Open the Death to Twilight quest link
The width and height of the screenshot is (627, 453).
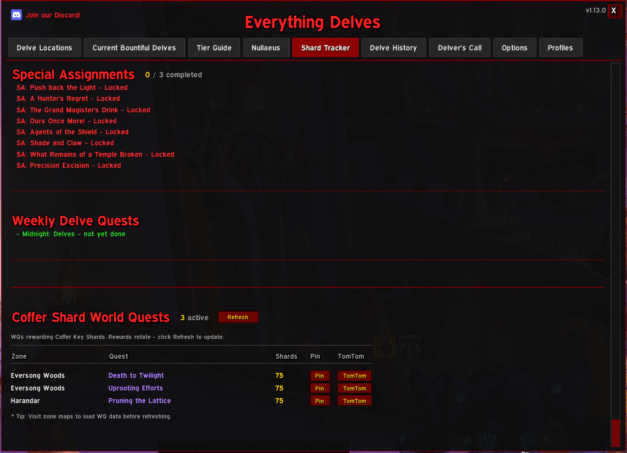coord(136,376)
